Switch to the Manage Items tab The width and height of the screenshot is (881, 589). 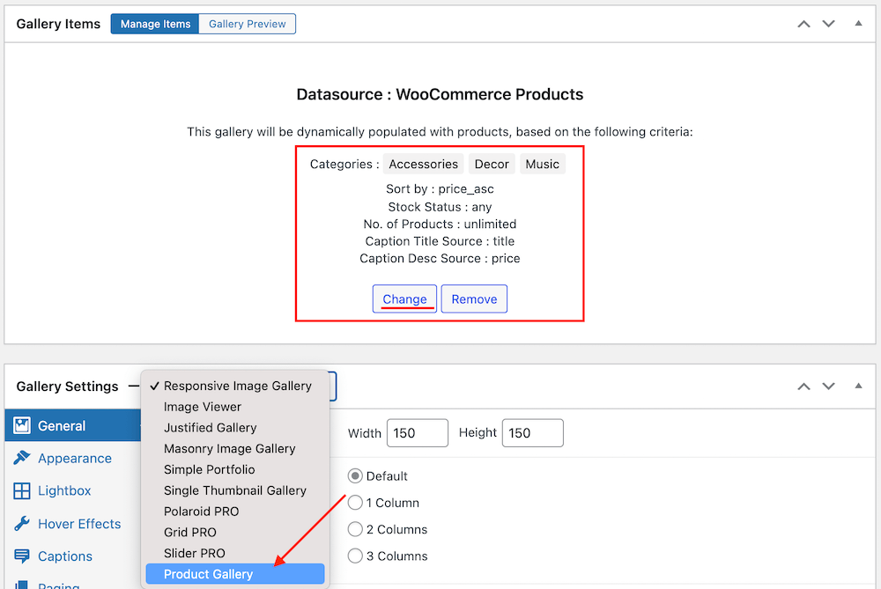click(x=155, y=24)
